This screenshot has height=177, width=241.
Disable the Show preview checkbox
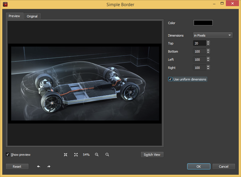8,155
